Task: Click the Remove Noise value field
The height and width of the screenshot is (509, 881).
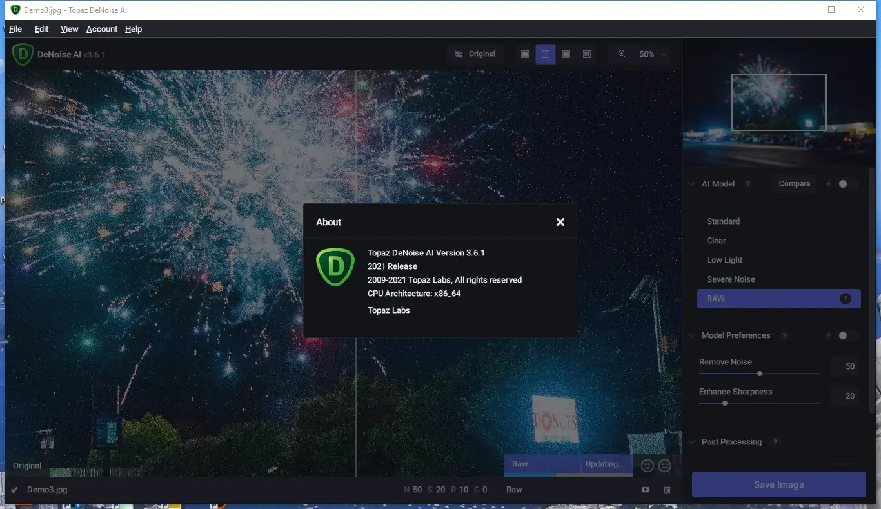Action: [x=845, y=366]
